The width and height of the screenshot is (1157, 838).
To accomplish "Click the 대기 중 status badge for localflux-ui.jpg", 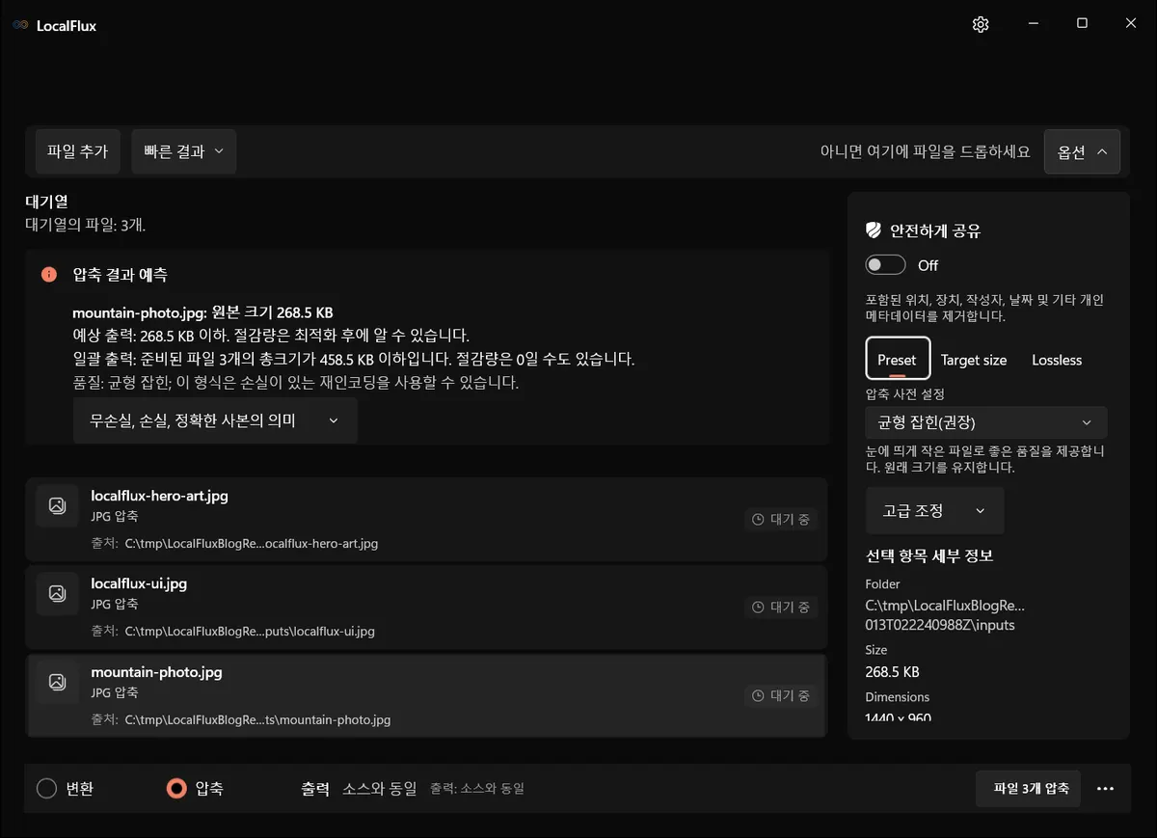I will click(x=782, y=607).
